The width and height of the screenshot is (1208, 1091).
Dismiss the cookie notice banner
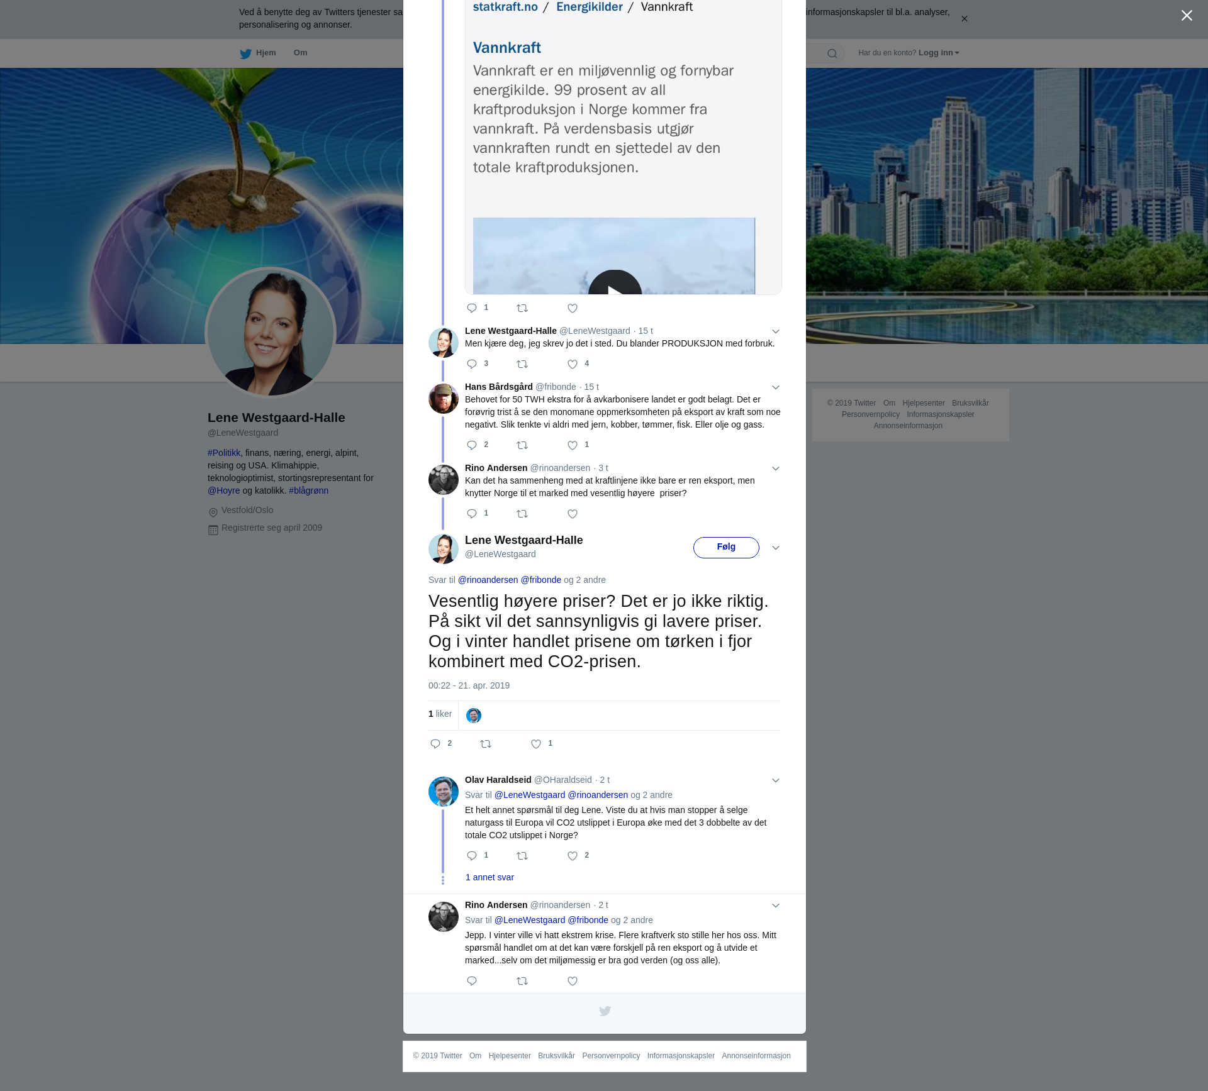point(964,19)
